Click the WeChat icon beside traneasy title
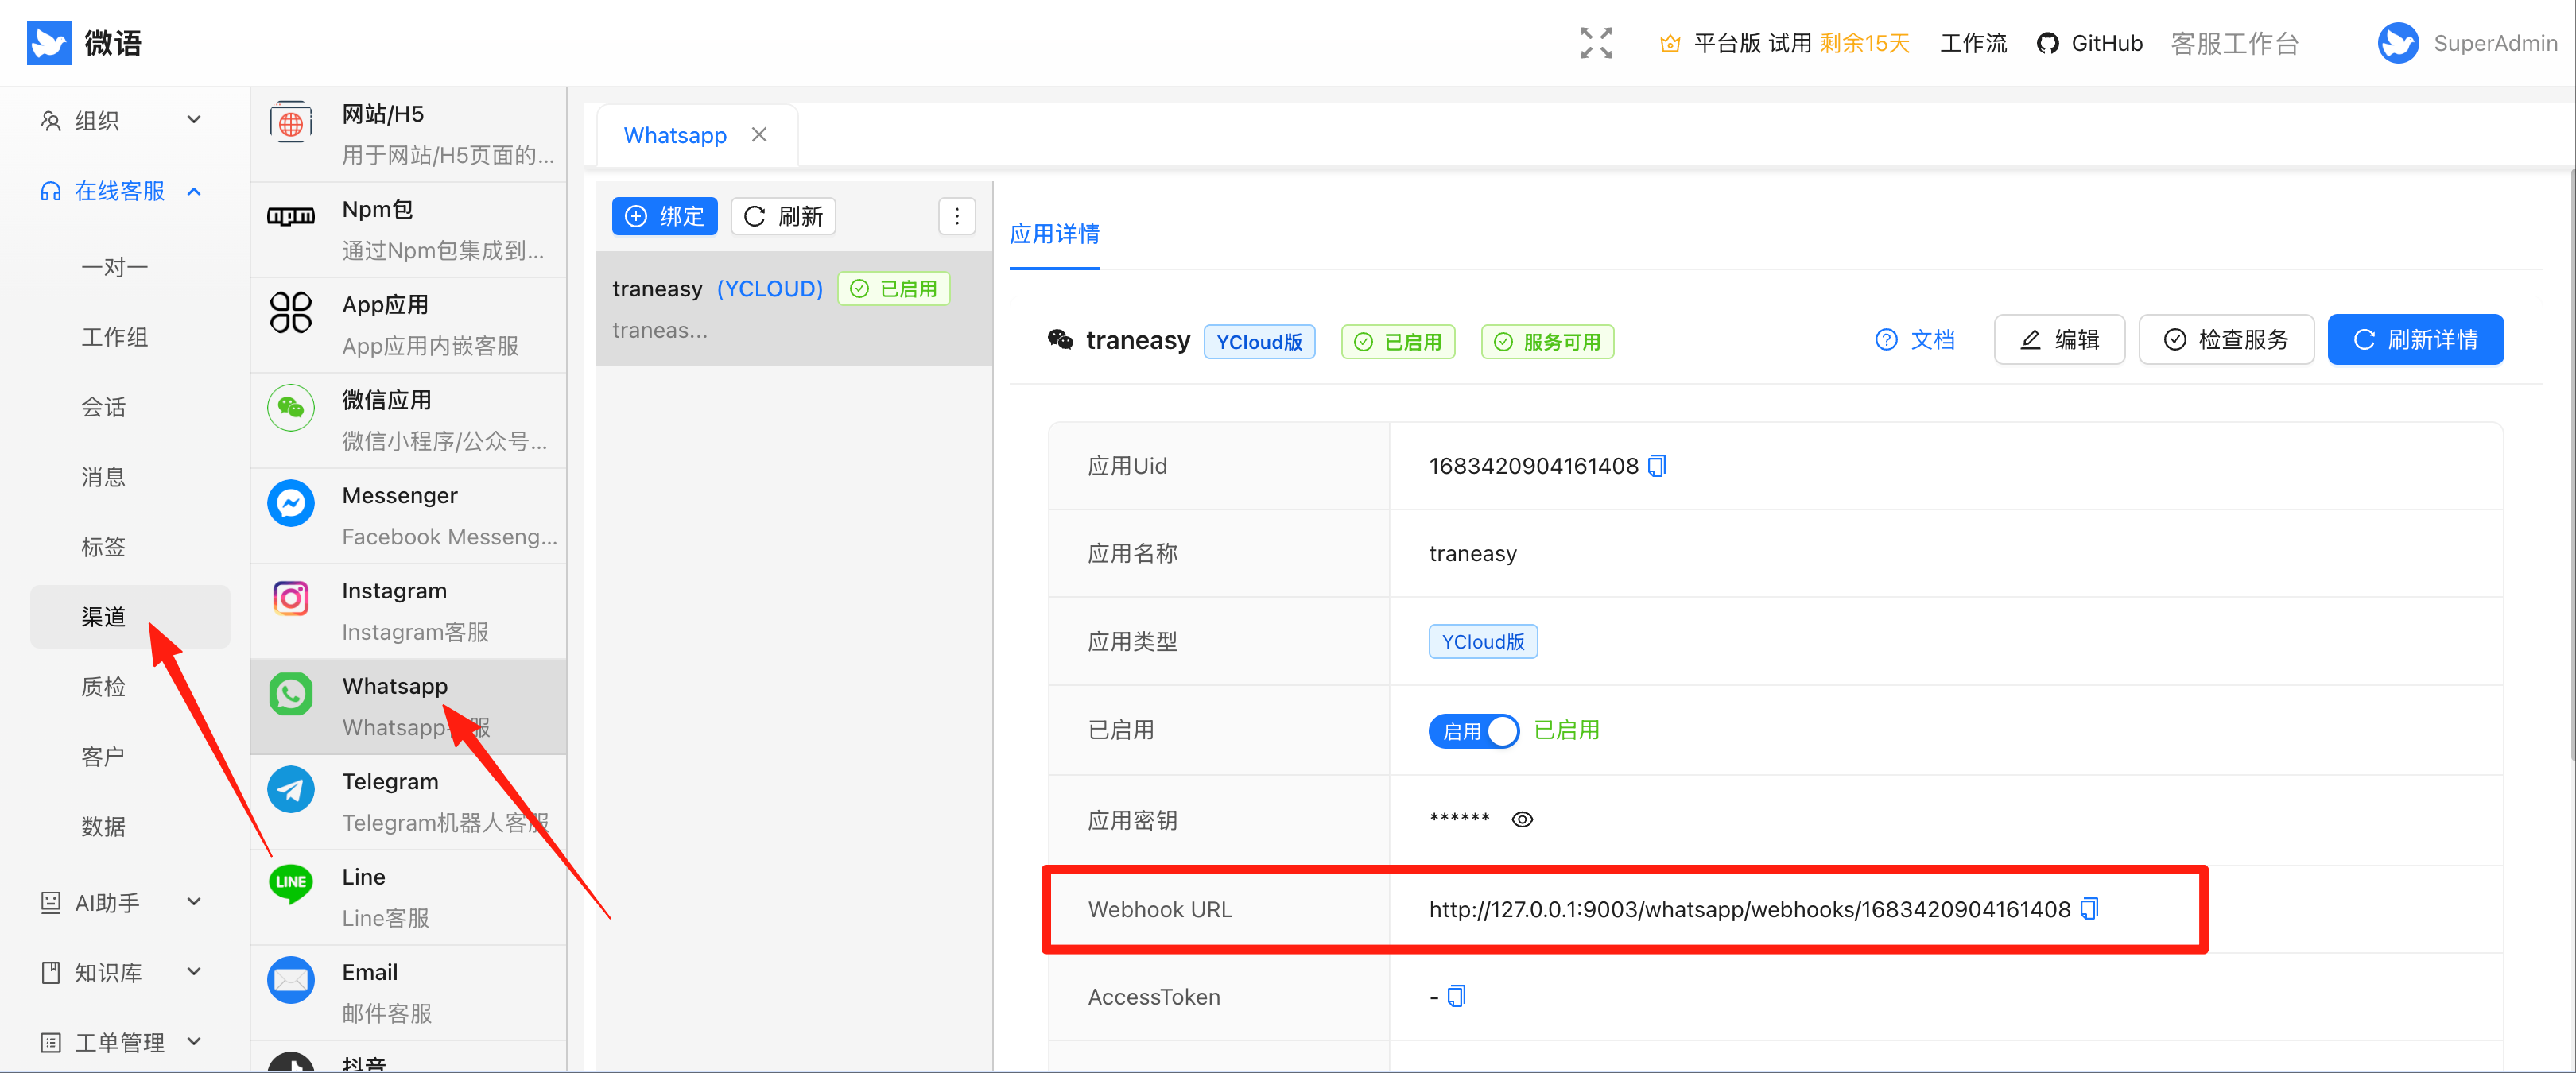 1060,340
